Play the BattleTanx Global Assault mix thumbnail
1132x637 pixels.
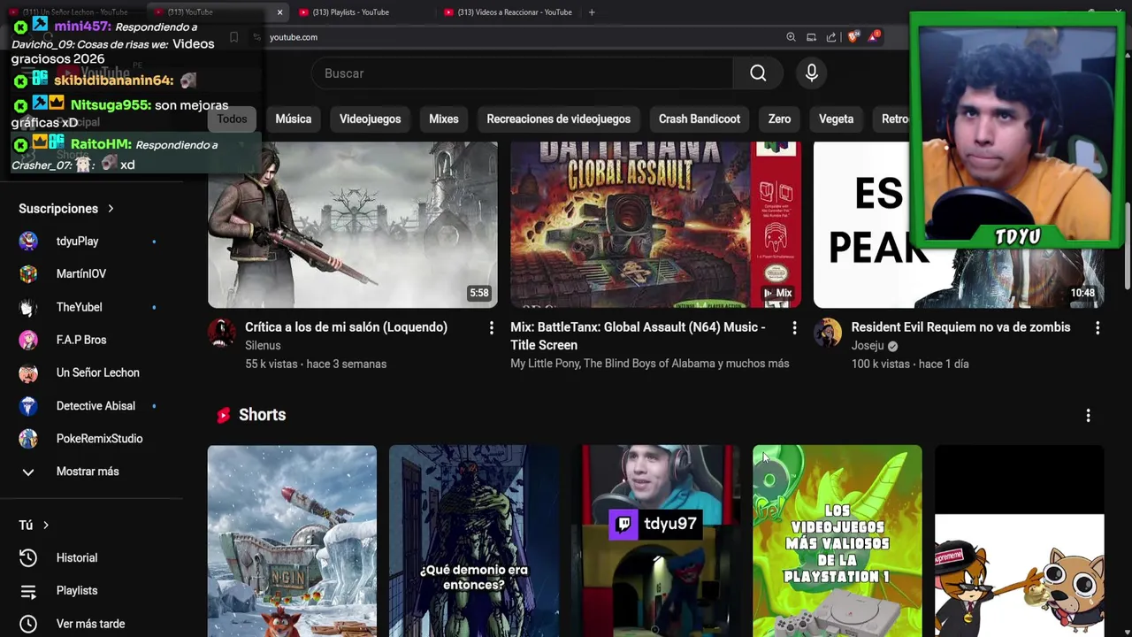pos(655,225)
